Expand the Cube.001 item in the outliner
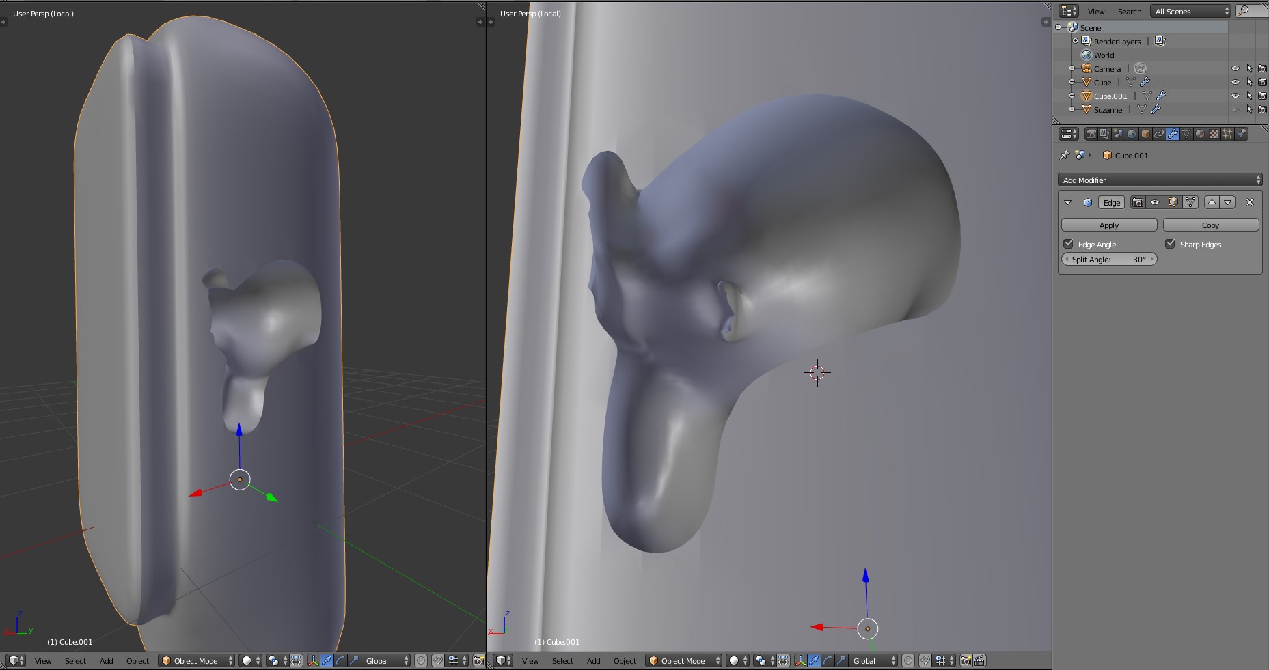 coord(1072,96)
